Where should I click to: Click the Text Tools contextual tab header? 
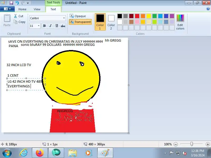click(54, 3)
